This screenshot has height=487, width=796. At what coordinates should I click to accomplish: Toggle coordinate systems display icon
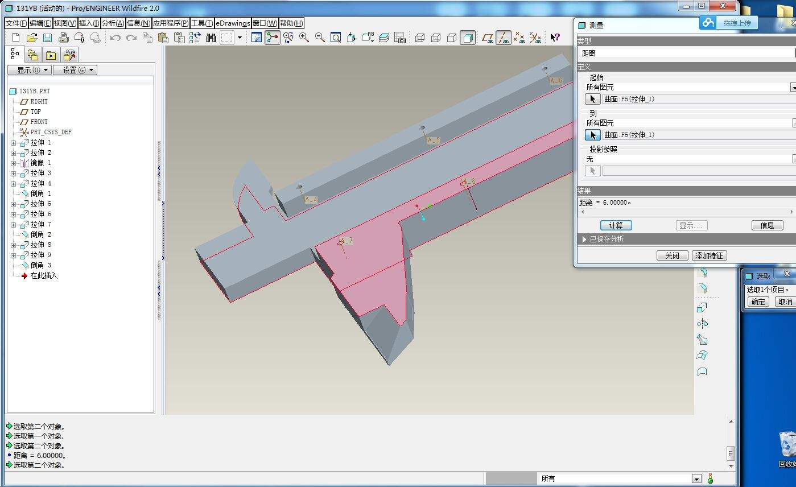pos(535,38)
